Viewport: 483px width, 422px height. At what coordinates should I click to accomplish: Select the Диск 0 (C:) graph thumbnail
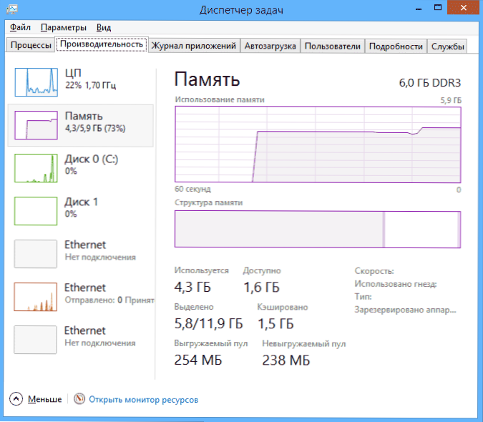pyautogui.click(x=36, y=168)
